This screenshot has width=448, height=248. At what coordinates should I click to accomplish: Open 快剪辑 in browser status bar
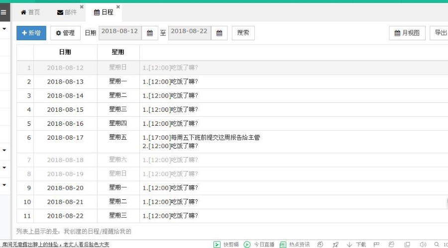tap(226, 245)
